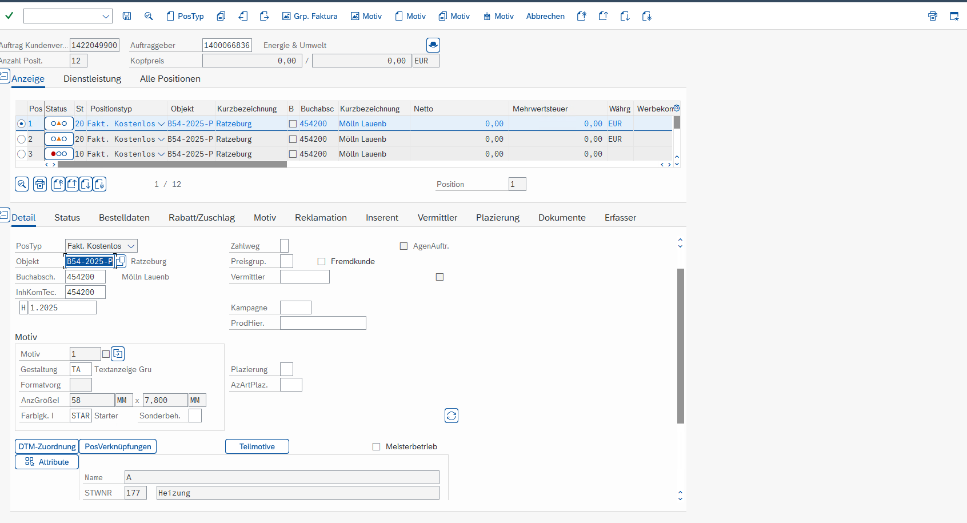
Task: Open the Status tab
Action: click(67, 218)
